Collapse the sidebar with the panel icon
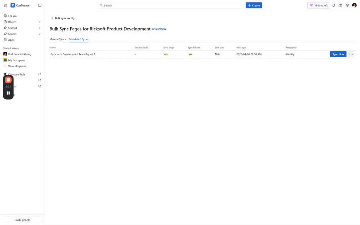360x225 pixels. point(40,5)
